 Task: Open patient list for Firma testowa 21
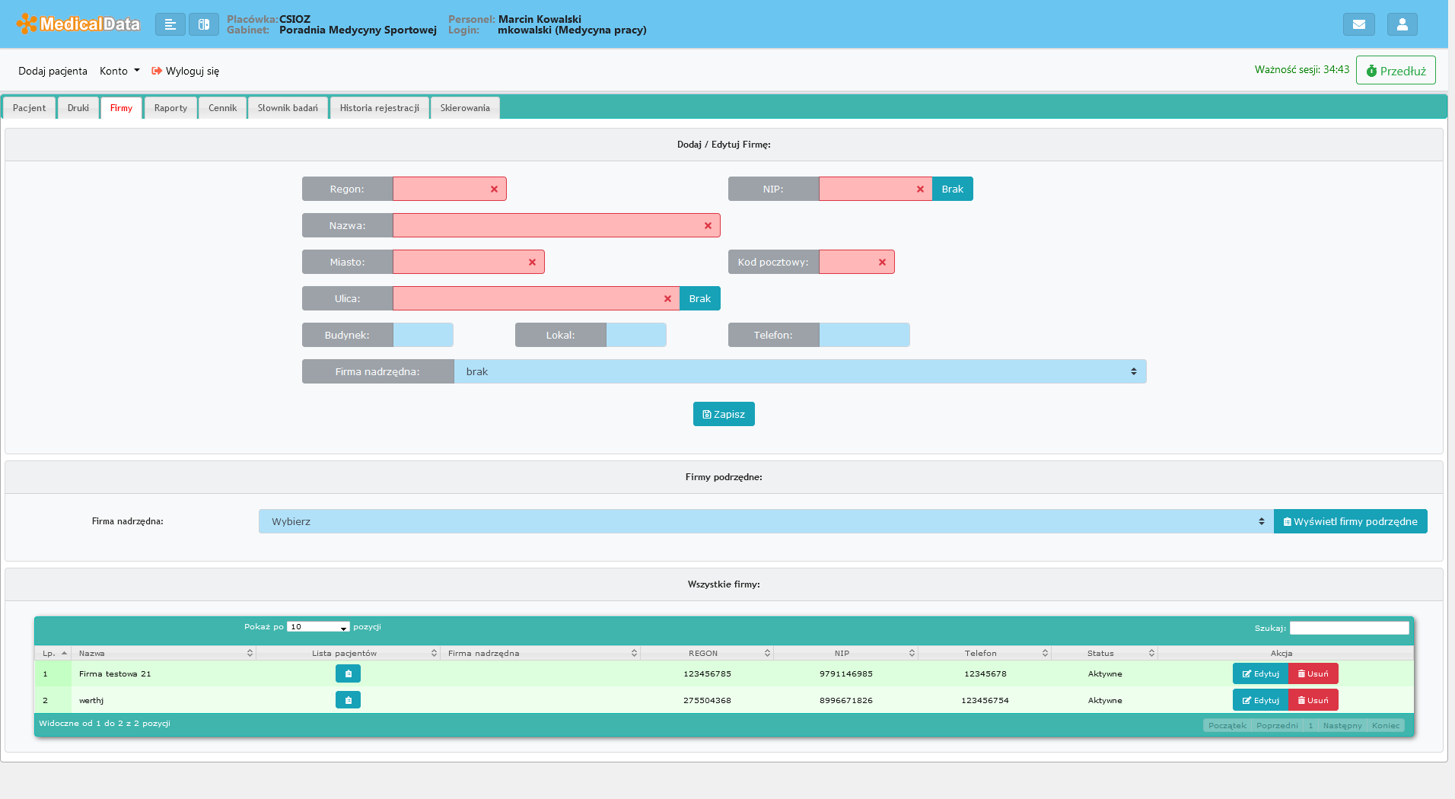point(348,673)
